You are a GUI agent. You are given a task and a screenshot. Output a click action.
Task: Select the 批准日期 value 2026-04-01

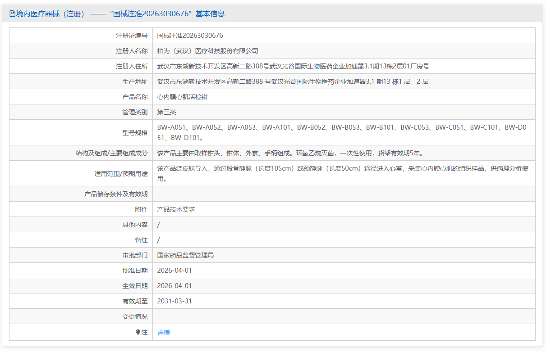174,271
